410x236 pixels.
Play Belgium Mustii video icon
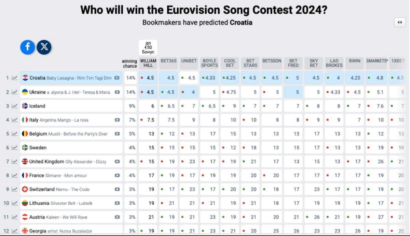pyautogui.click(x=117, y=134)
